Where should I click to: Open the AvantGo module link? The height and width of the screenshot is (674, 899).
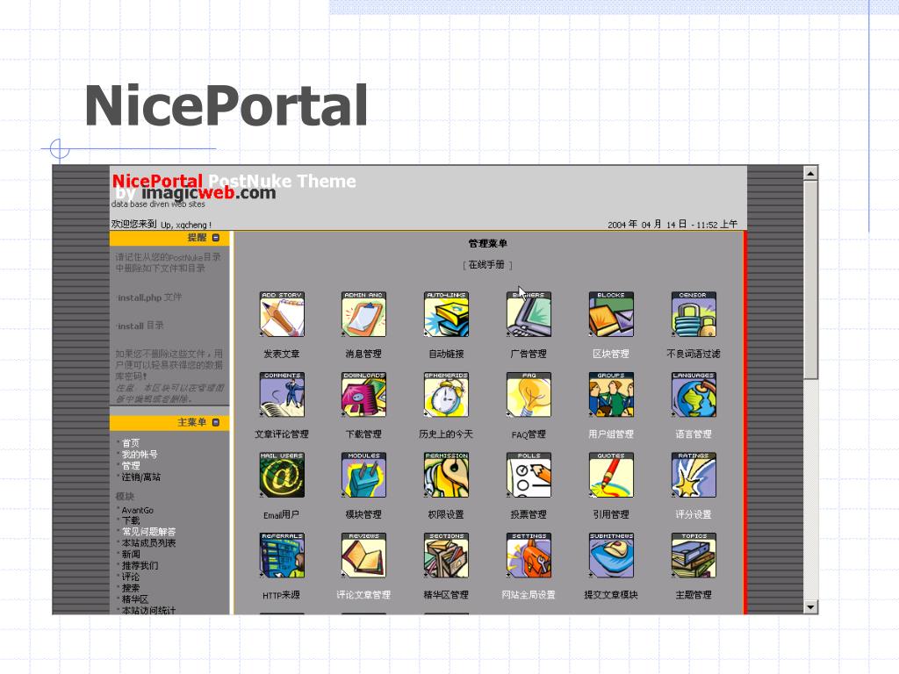pyautogui.click(x=137, y=510)
